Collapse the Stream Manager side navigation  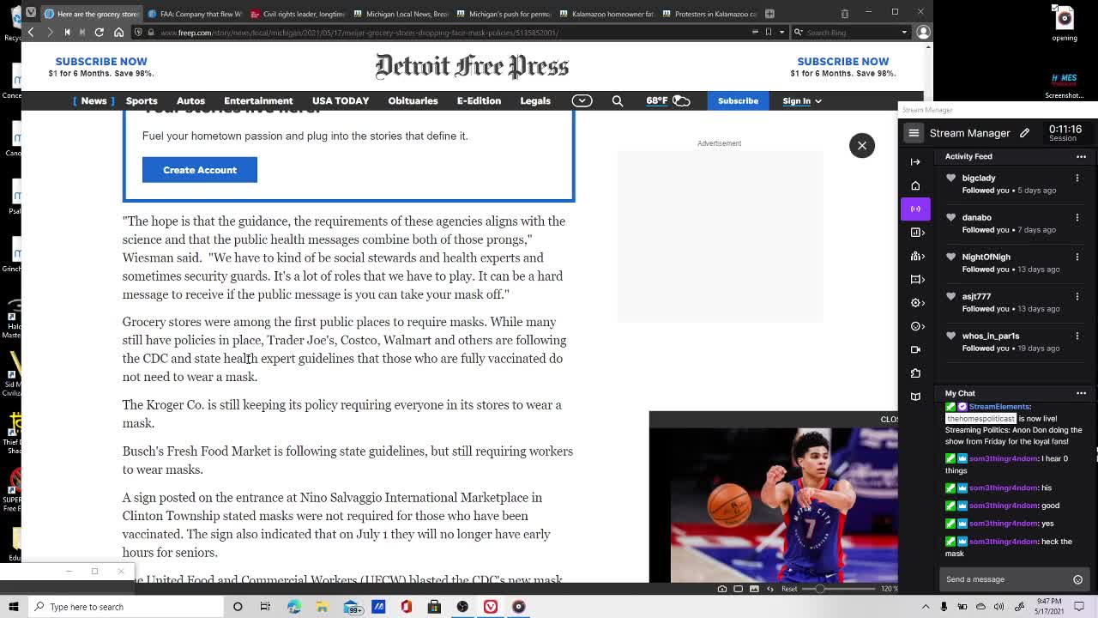(915, 161)
